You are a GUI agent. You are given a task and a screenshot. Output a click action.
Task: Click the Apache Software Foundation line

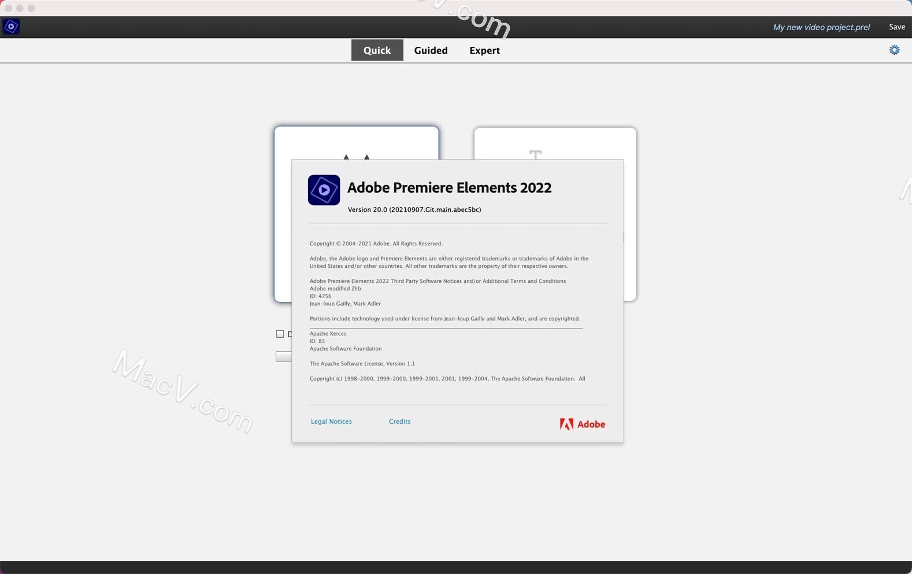click(346, 349)
